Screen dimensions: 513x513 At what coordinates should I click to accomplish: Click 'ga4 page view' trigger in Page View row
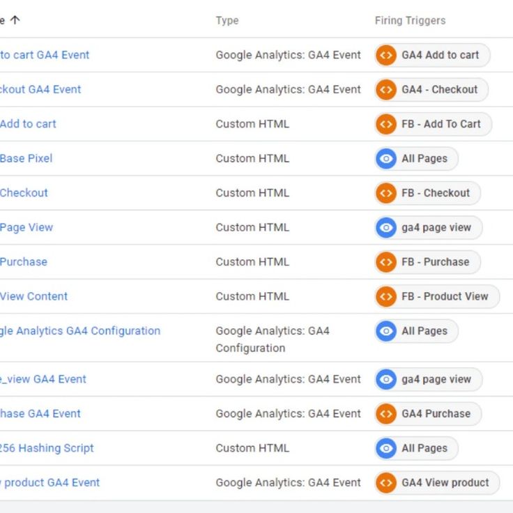point(429,227)
